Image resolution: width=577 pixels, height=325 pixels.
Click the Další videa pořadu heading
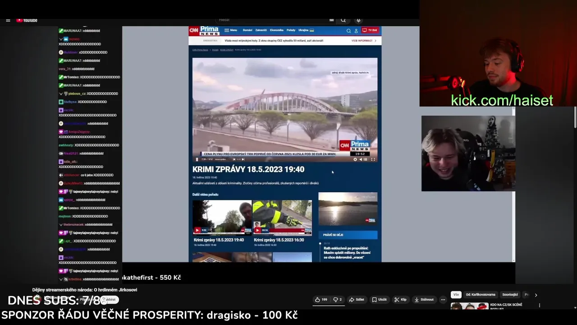[x=205, y=195]
